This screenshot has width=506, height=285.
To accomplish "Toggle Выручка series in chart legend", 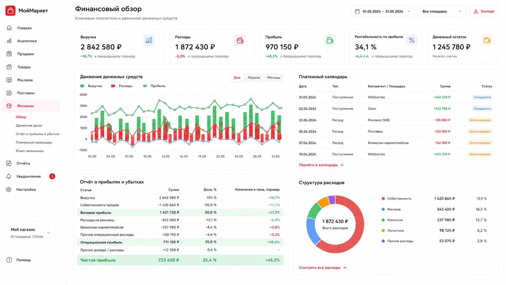I will (x=91, y=86).
